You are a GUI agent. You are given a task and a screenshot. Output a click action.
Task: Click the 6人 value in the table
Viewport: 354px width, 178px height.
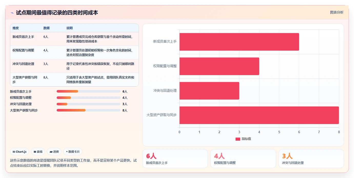[x=46, y=37]
